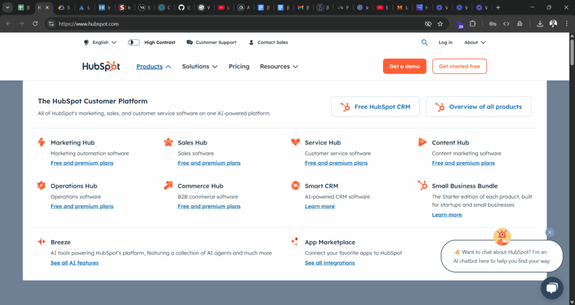Click the Operations Hub gear icon
The height and width of the screenshot is (305, 575).
(x=42, y=185)
